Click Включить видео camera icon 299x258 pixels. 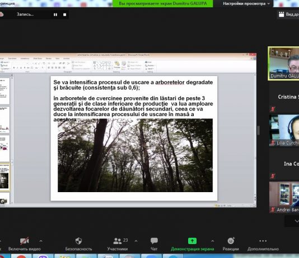pyautogui.click(x=25, y=241)
